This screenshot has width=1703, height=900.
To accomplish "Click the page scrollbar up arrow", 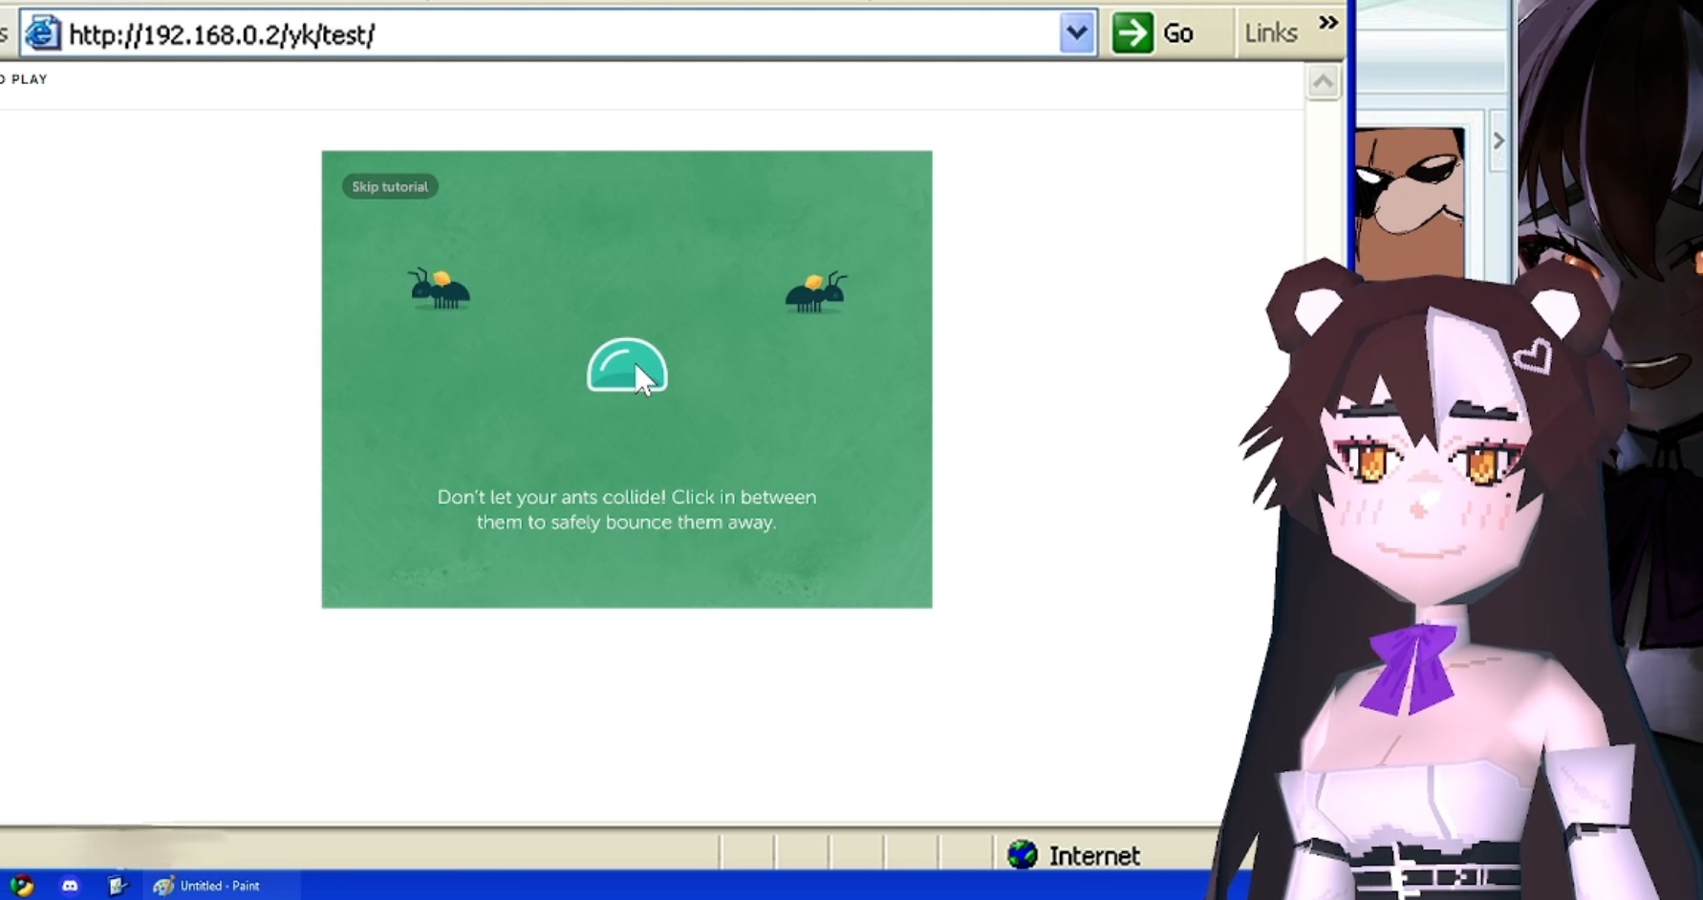I will (x=1323, y=82).
